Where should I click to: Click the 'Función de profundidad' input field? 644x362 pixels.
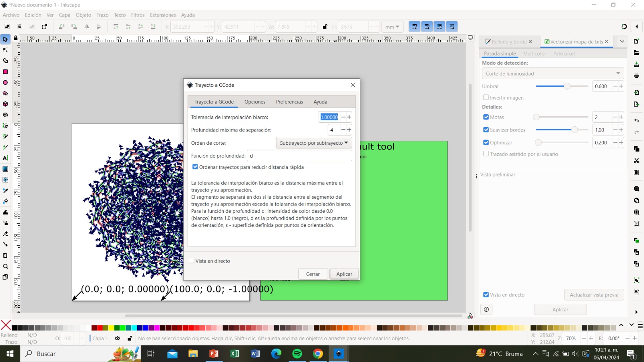tap(299, 156)
